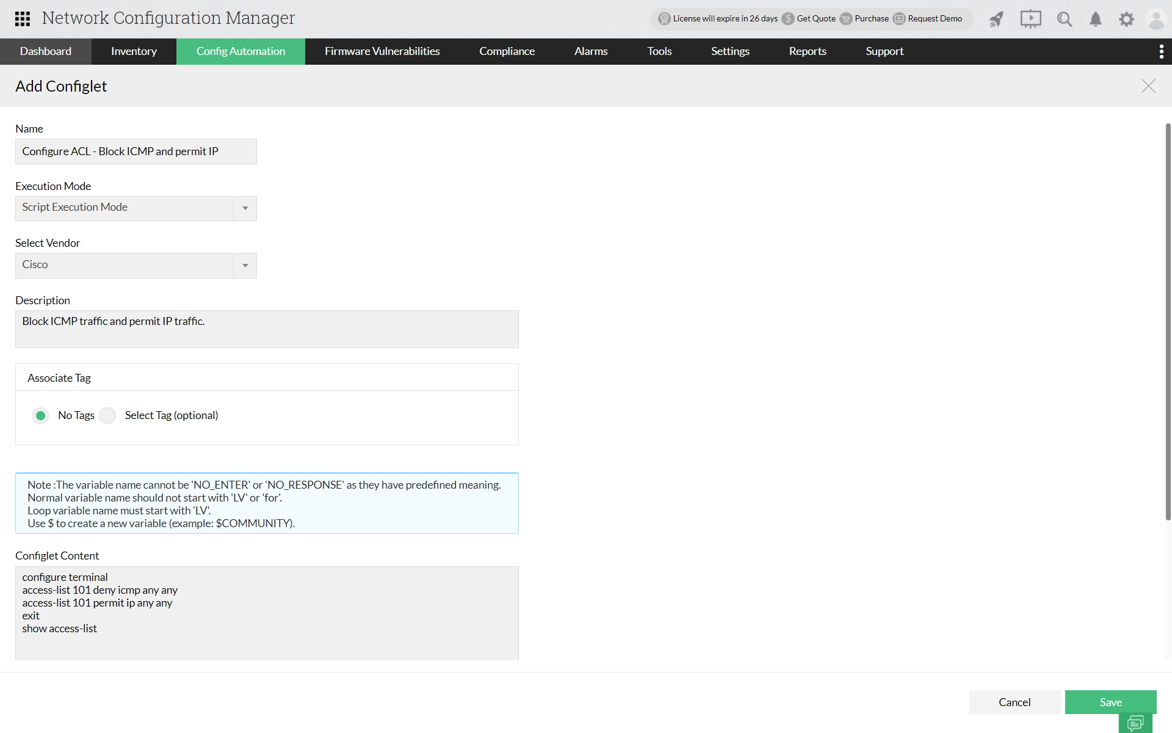This screenshot has width=1172, height=733.
Task: Click the user profile icon
Action: point(1156,18)
